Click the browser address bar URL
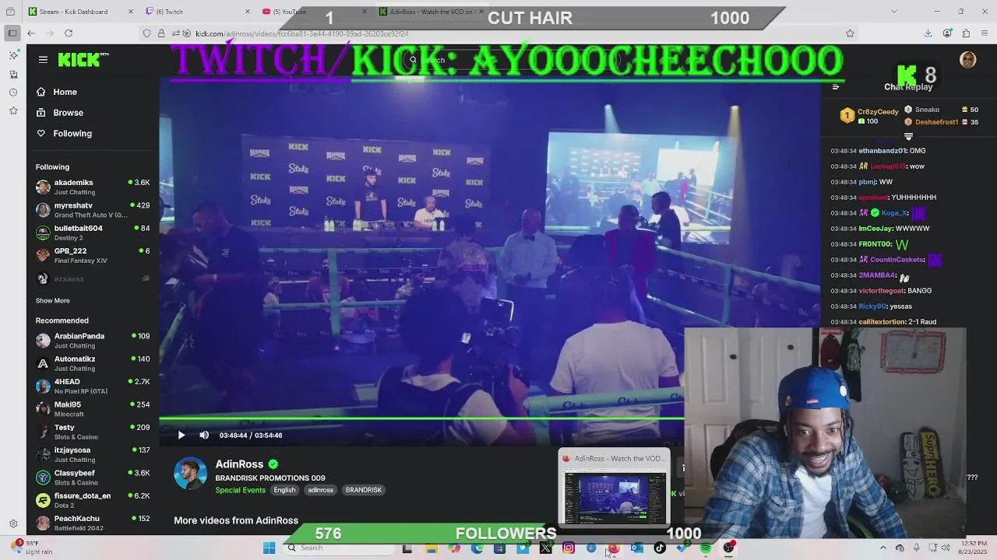Image resolution: width=997 pixels, height=560 pixels. (302, 33)
